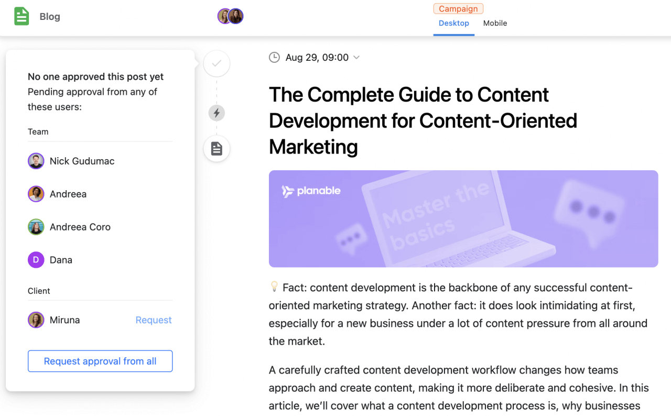Image resolution: width=671 pixels, height=416 pixels.
Task: Expand the Aug 29 schedule dropdown
Action: click(356, 58)
